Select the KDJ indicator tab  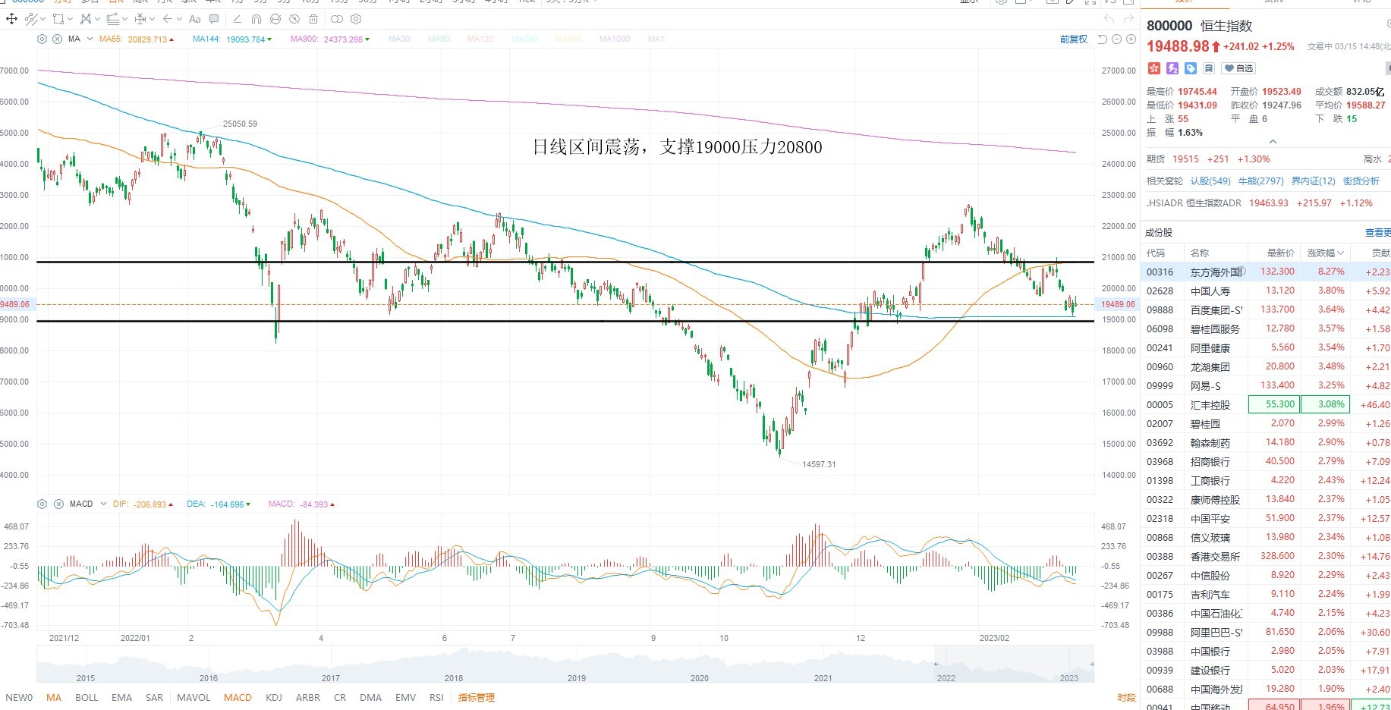pyautogui.click(x=273, y=698)
